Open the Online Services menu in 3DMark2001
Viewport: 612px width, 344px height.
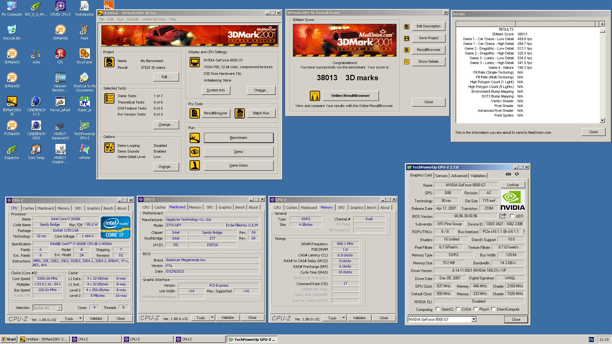(154, 19)
